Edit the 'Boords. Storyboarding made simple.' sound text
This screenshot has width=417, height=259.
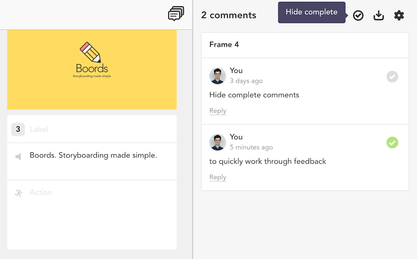coord(94,155)
